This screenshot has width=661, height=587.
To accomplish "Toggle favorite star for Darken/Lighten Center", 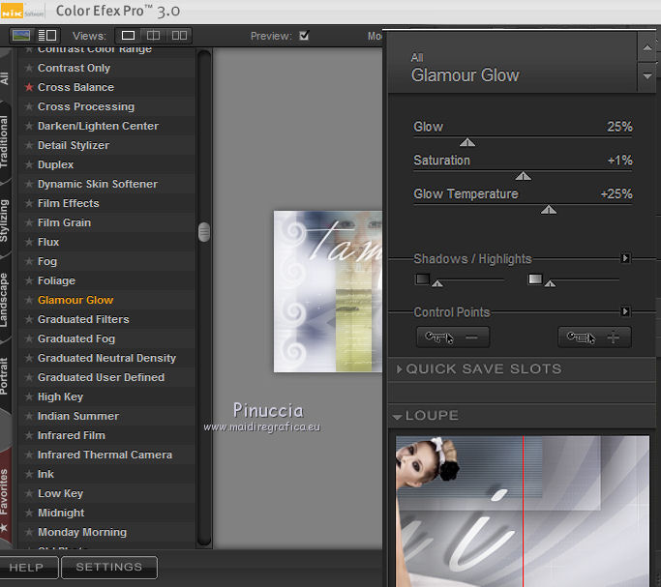I will click(x=29, y=126).
